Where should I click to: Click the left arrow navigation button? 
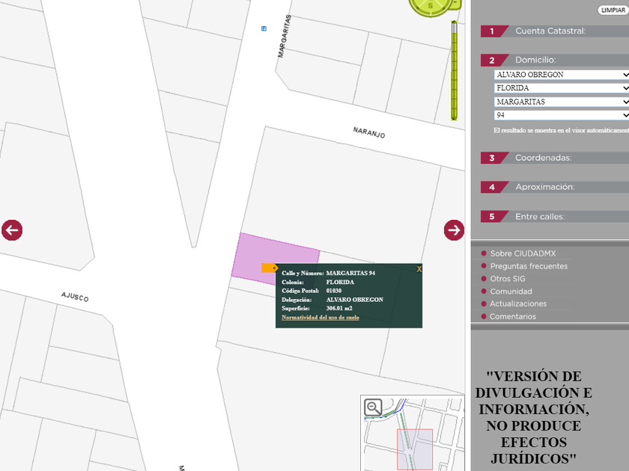click(x=12, y=230)
